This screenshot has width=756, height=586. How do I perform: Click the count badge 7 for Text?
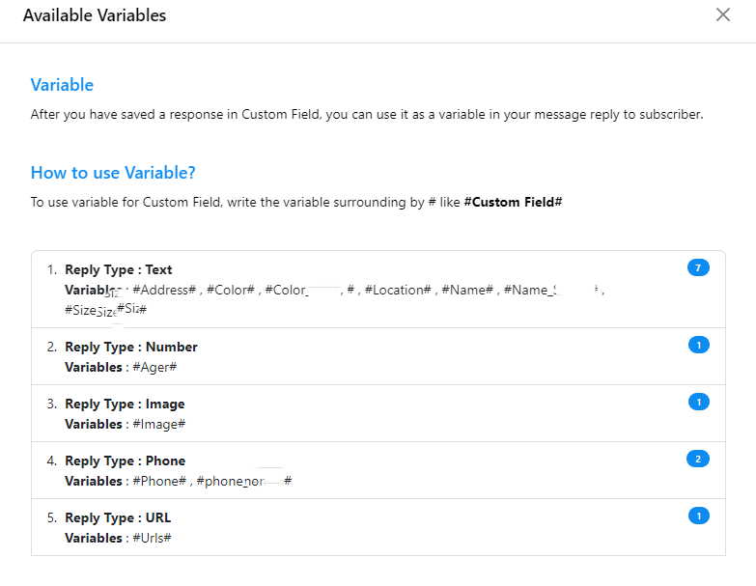coord(698,267)
